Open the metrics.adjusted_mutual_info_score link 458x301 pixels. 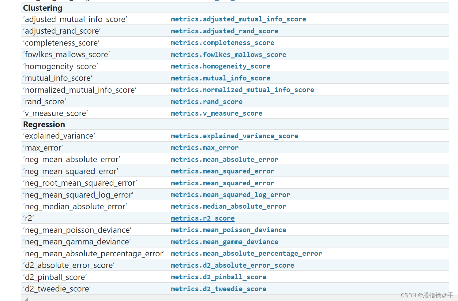(x=238, y=19)
